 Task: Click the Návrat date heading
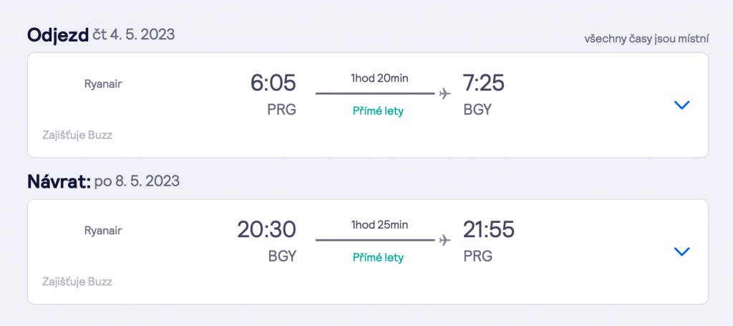[103, 181]
